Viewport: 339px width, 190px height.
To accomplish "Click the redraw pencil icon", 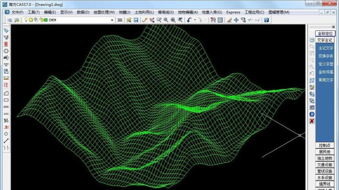I will coord(145,20).
